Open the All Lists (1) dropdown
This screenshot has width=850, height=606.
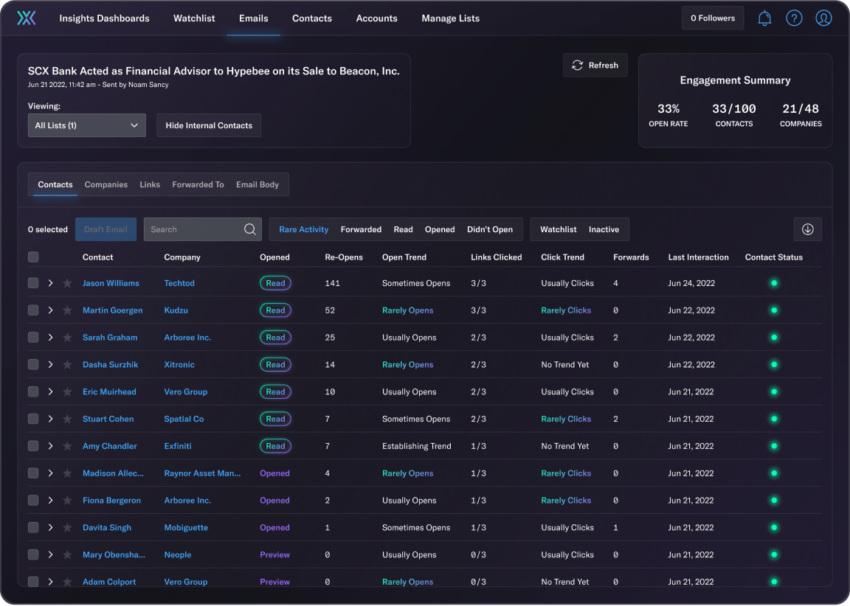coord(86,125)
